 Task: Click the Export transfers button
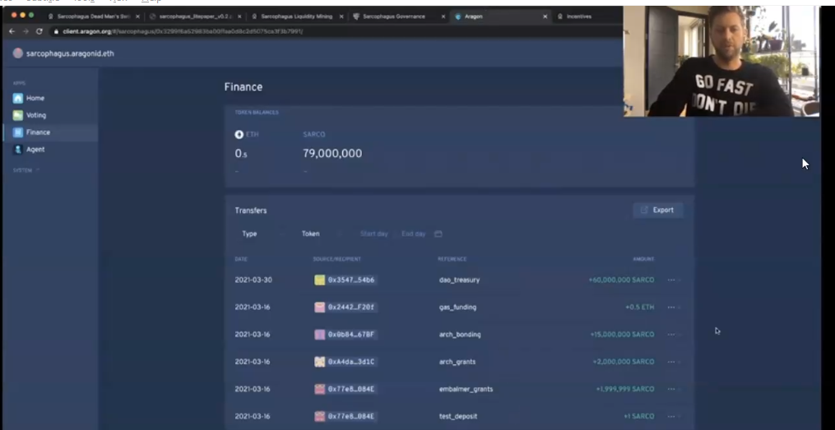click(658, 210)
